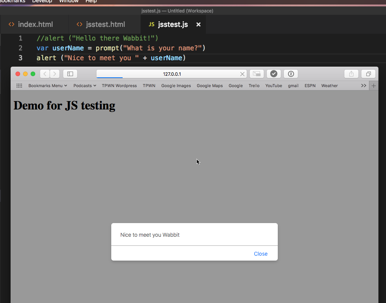Open the Develop menu in menu bar
Viewport: 386px width, 303px height.
tap(42, 1)
